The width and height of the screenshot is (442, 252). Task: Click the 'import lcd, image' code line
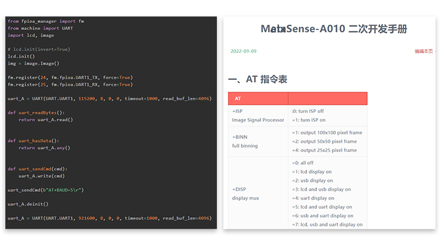31,35
